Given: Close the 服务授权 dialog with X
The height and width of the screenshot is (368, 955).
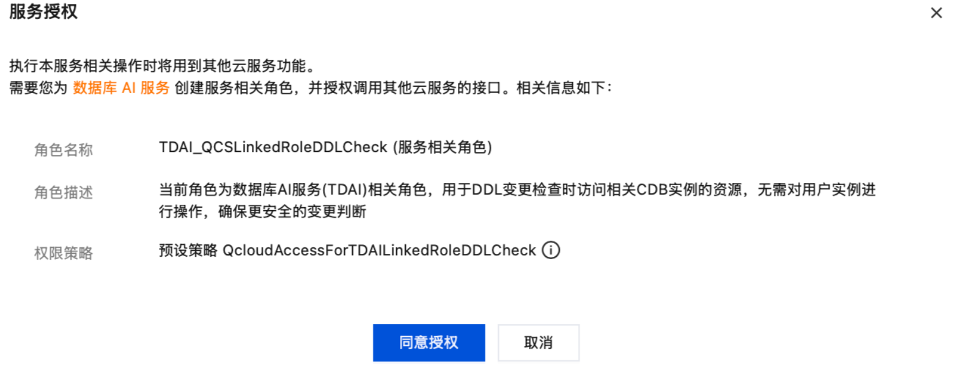Looking at the screenshot, I should click(936, 12).
